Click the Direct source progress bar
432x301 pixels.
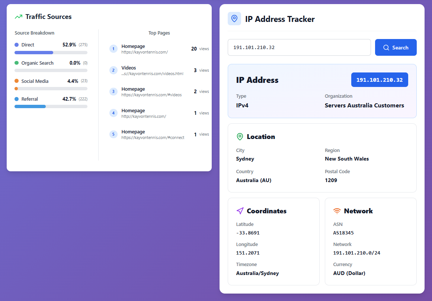51,52
